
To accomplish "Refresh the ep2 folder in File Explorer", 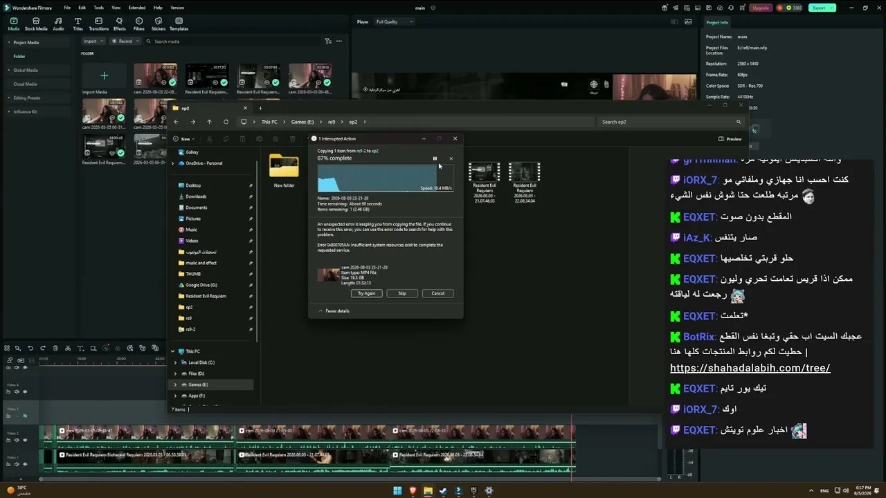I will tap(226, 122).
